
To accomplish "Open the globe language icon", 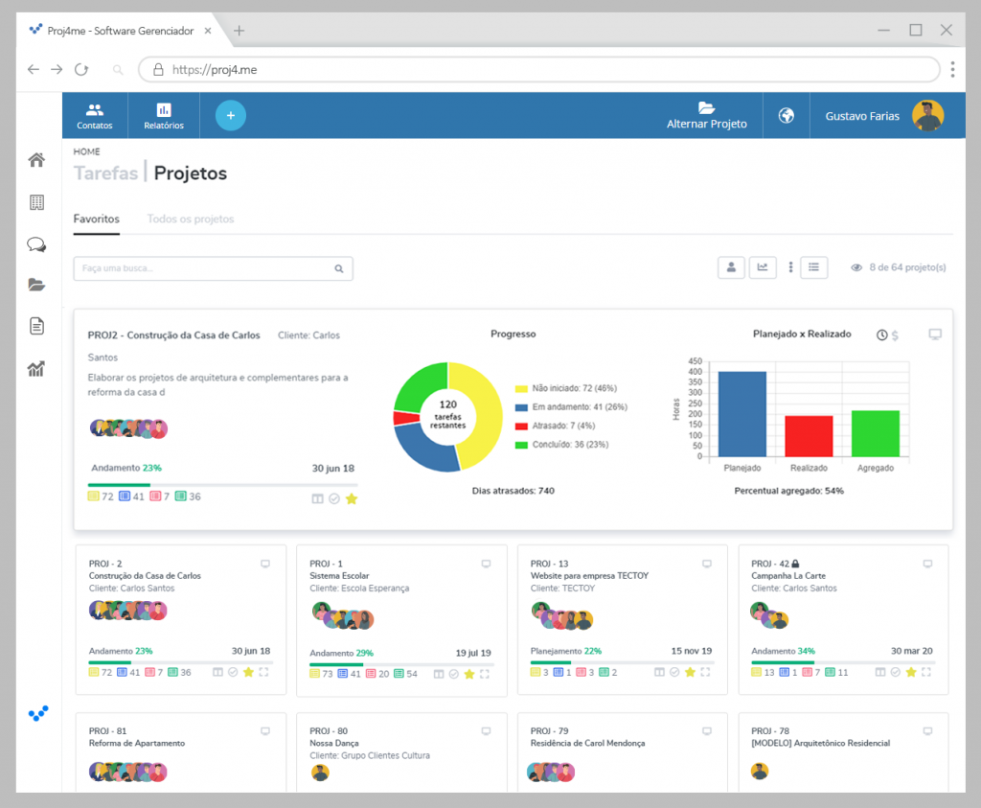I will click(x=787, y=115).
